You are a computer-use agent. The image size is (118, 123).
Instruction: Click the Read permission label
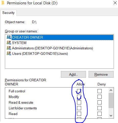click(x=13, y=114)
